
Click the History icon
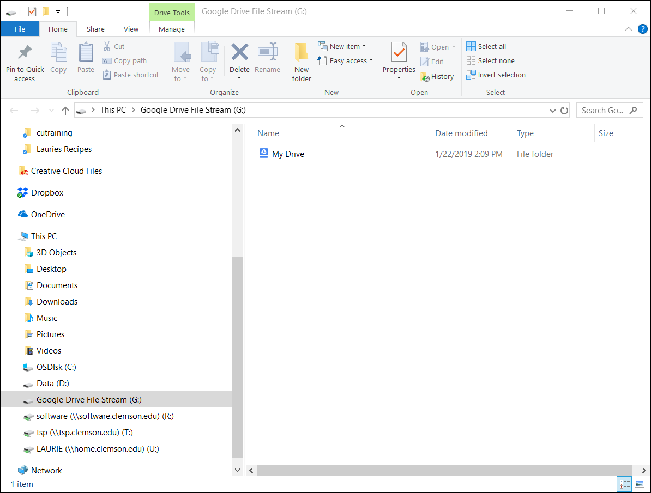click(x=425, y=77)
